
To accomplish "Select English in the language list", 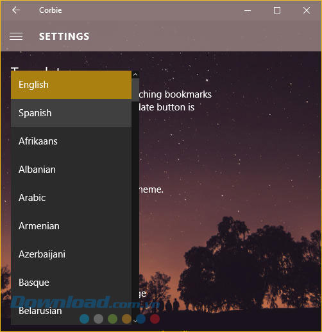I will (71, 85).
